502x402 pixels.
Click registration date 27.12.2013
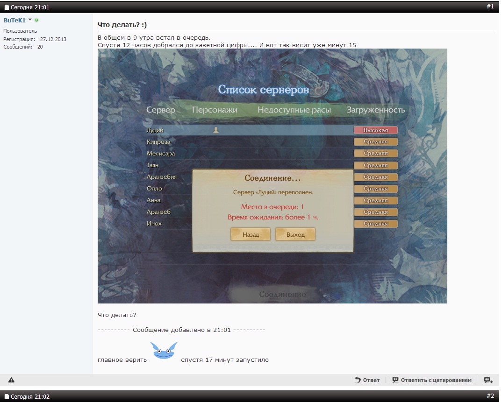click(53, 39)
